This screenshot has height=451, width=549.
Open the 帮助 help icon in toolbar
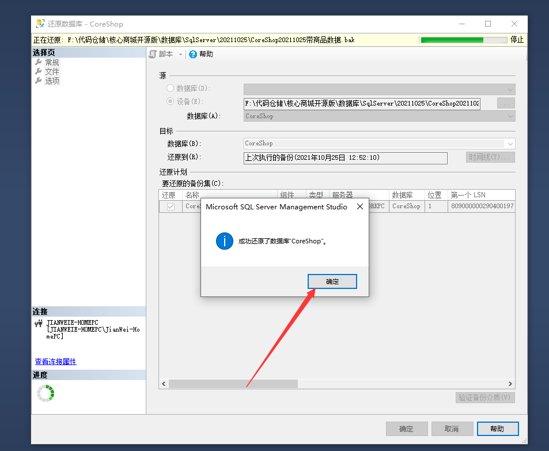[193, 54]
